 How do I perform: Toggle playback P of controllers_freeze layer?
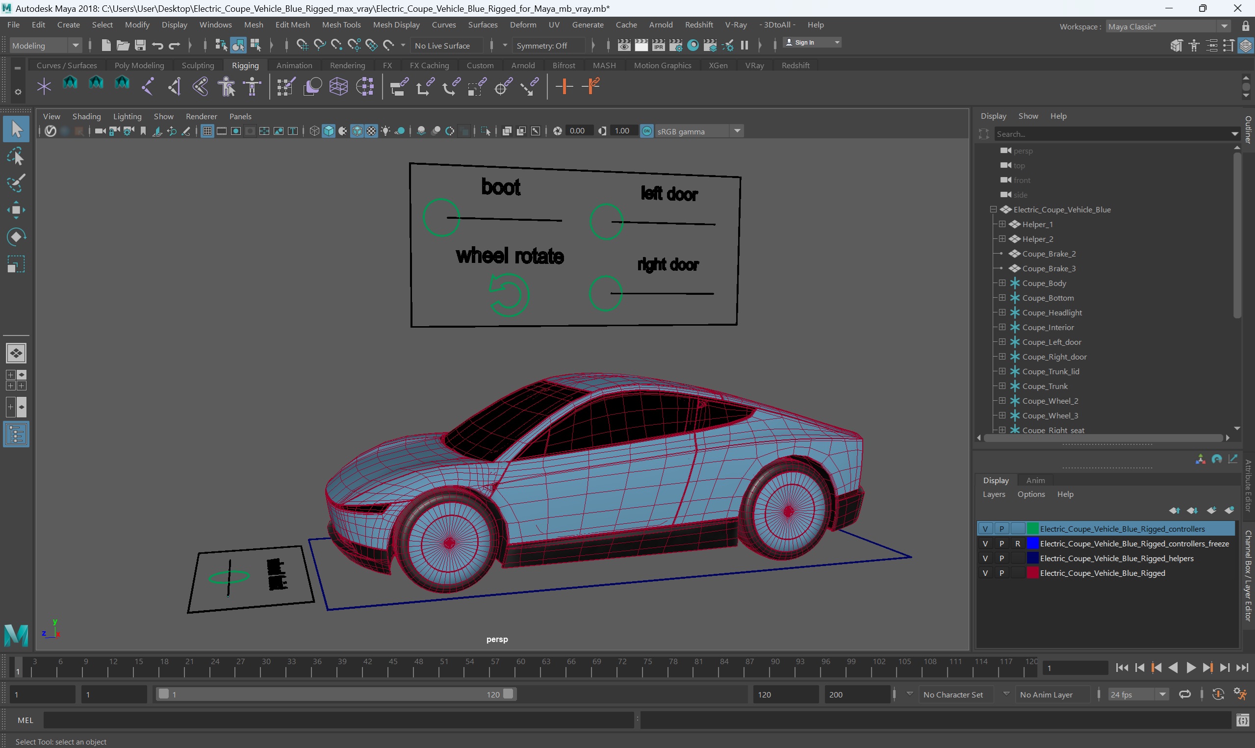point(1001,543)
